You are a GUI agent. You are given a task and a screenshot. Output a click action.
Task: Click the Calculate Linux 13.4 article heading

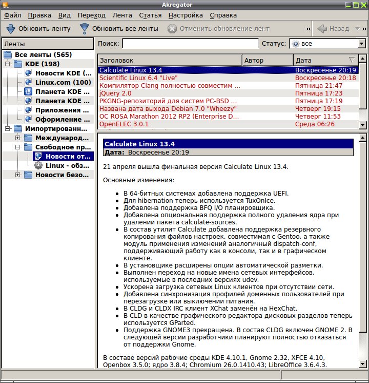click(139, 144)
